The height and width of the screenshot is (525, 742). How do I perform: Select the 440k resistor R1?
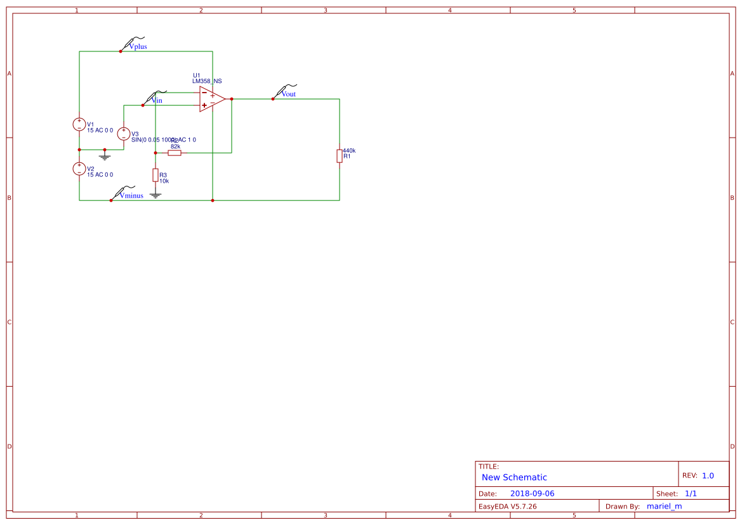pyautogui.click(x=340, y=157)
